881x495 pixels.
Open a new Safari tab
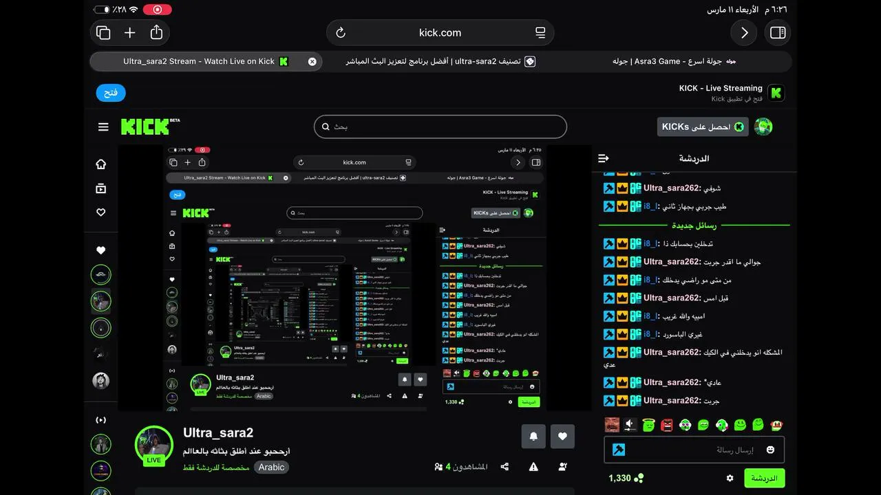129,32
